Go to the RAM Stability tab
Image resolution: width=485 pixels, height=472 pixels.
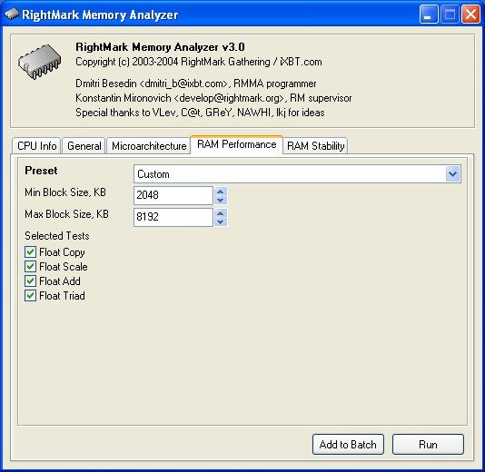click(x=315, y=146)
